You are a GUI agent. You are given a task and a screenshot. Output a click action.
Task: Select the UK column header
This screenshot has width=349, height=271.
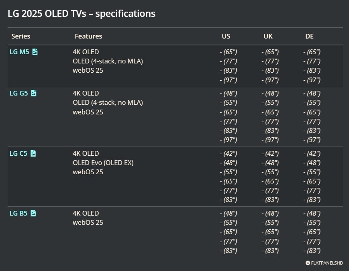coord(268,36)
